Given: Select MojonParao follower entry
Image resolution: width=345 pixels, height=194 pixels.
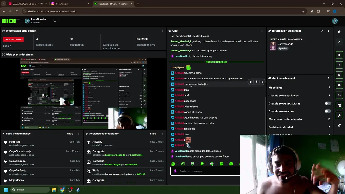Looking at the screenshot, I should [42, 181].
